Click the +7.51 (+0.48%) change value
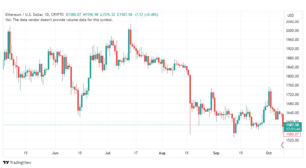 click(146, 15)
